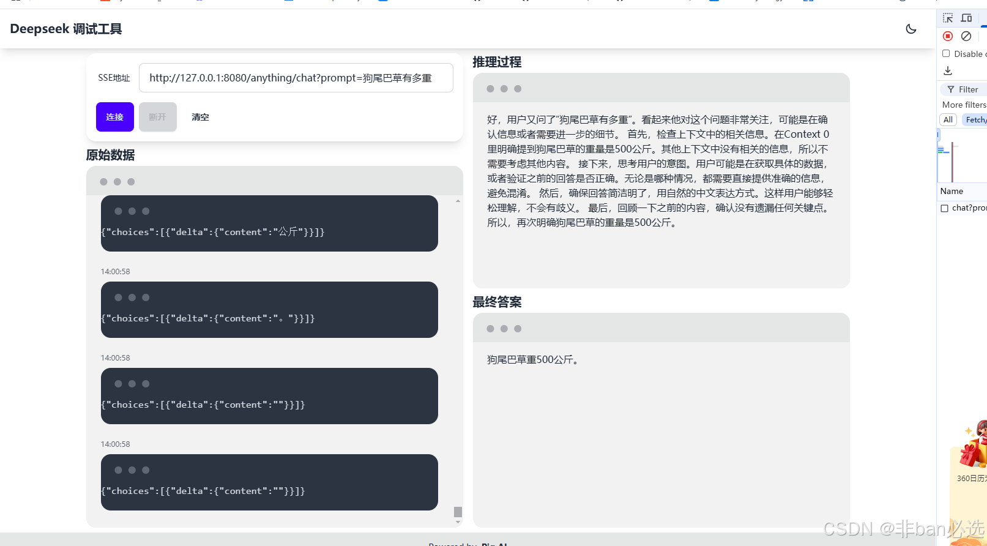Click the 清空 clear button

tap(201, 117)
